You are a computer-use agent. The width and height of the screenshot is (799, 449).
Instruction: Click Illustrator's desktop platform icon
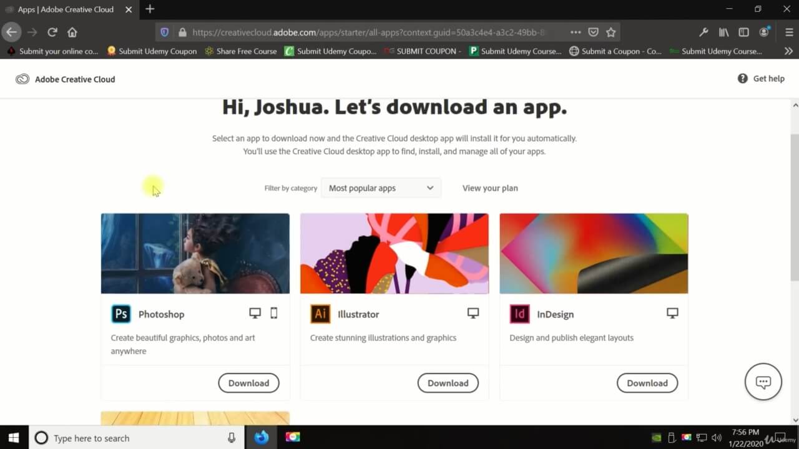(473, 314)
